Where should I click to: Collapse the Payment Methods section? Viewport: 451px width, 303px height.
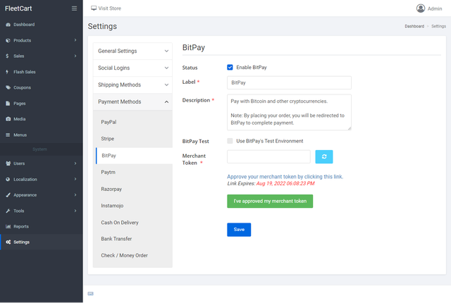[x=132, y=101]
